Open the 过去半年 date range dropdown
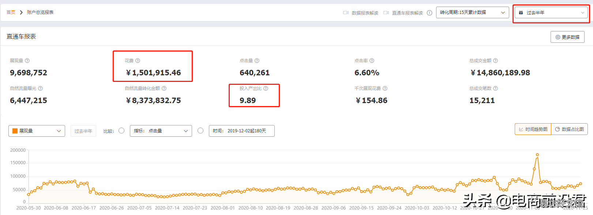593x215 pixels. [x=551, y=12]
